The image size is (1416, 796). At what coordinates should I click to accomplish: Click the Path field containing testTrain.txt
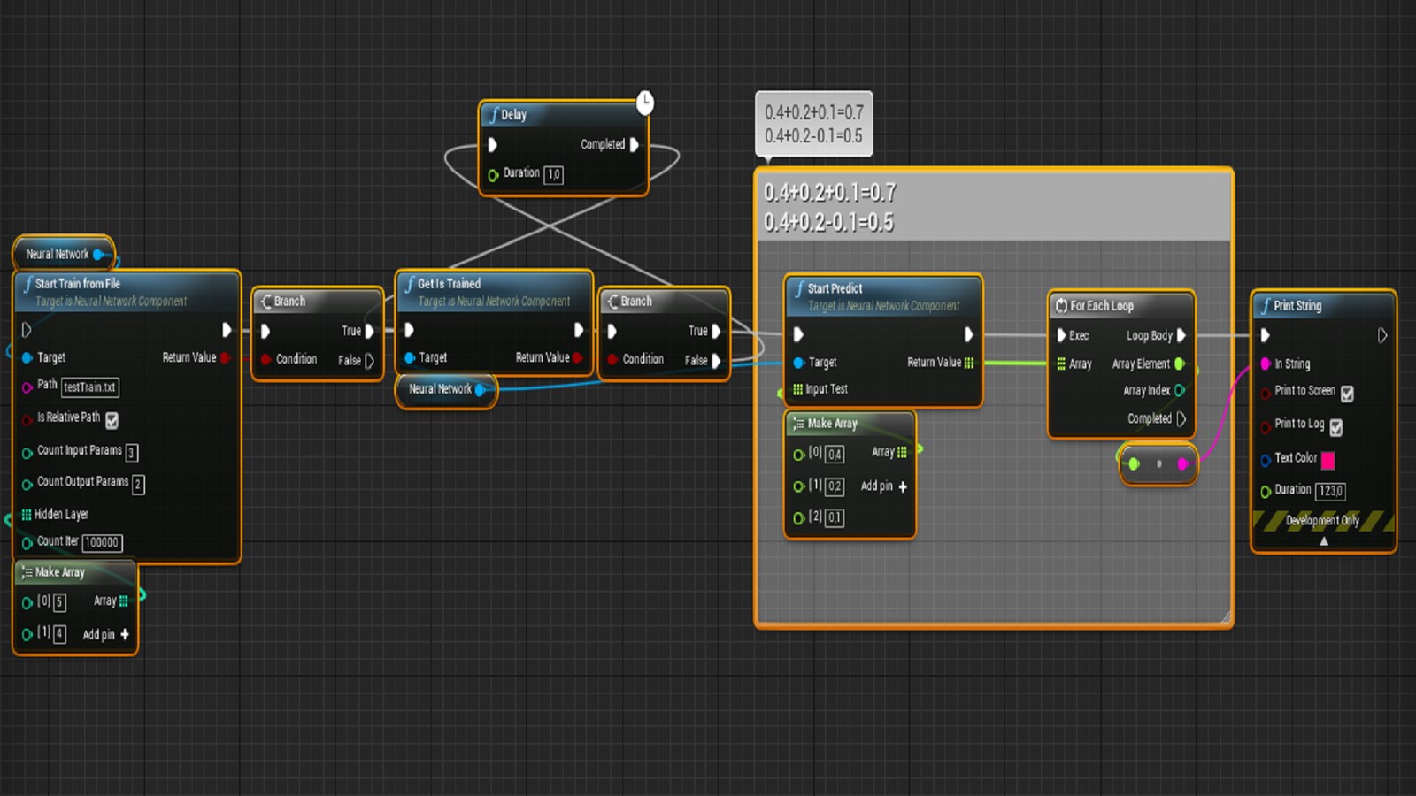coord(89,387)
